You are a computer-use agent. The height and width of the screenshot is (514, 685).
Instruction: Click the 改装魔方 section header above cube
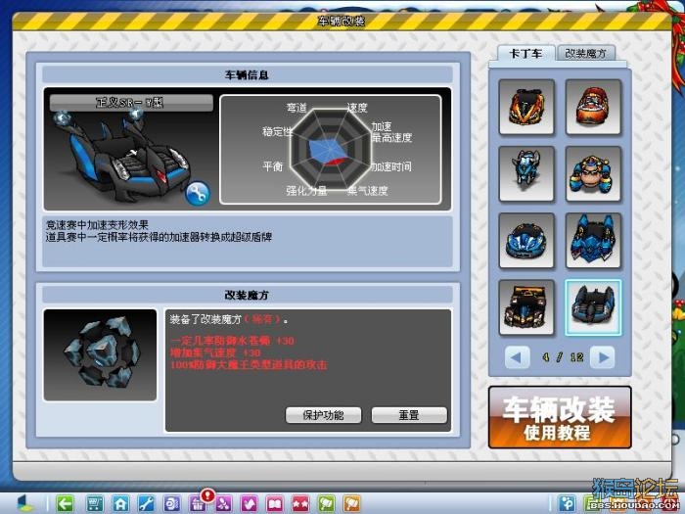[247, 295]
